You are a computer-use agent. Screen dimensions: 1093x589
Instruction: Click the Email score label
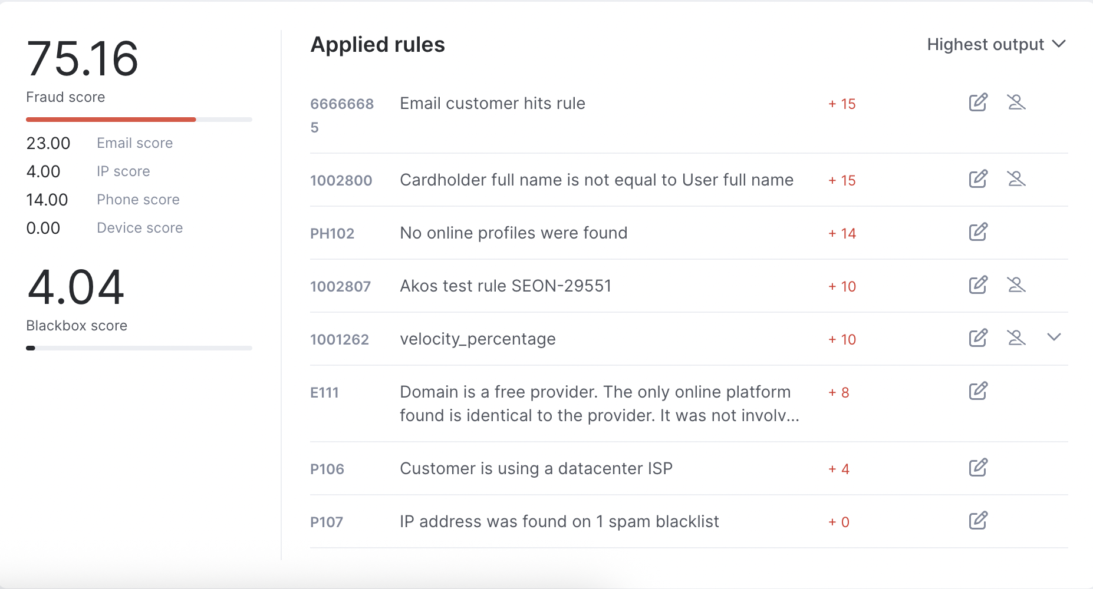pos(135,143)
